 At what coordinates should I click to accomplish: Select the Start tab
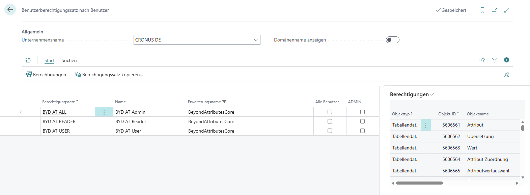click(49, 60)
